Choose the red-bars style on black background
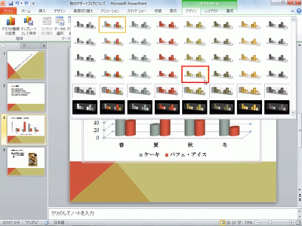This screenshot has height=226, width=302. point(167,107)
